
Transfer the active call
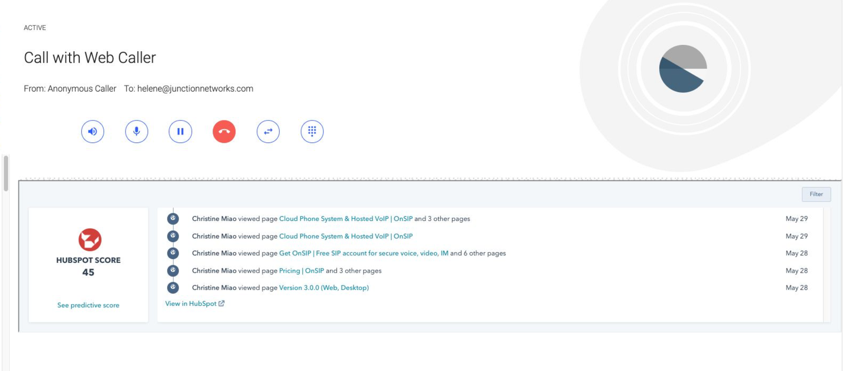(268, 132)
